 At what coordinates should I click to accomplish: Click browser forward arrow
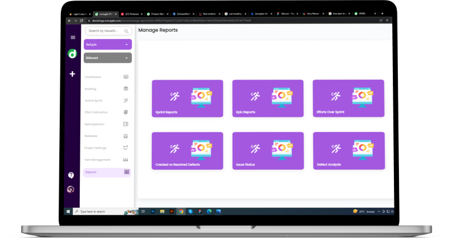click(x=75, y=21)
